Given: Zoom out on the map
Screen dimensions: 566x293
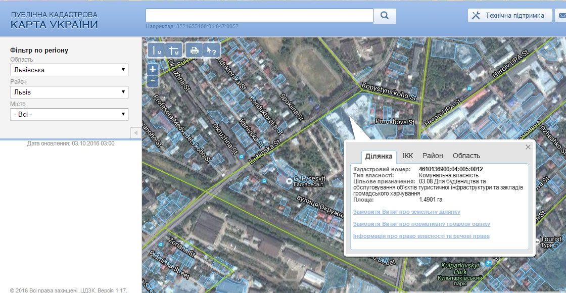Looking at the screenshot, I should click(x=153, y=81).
